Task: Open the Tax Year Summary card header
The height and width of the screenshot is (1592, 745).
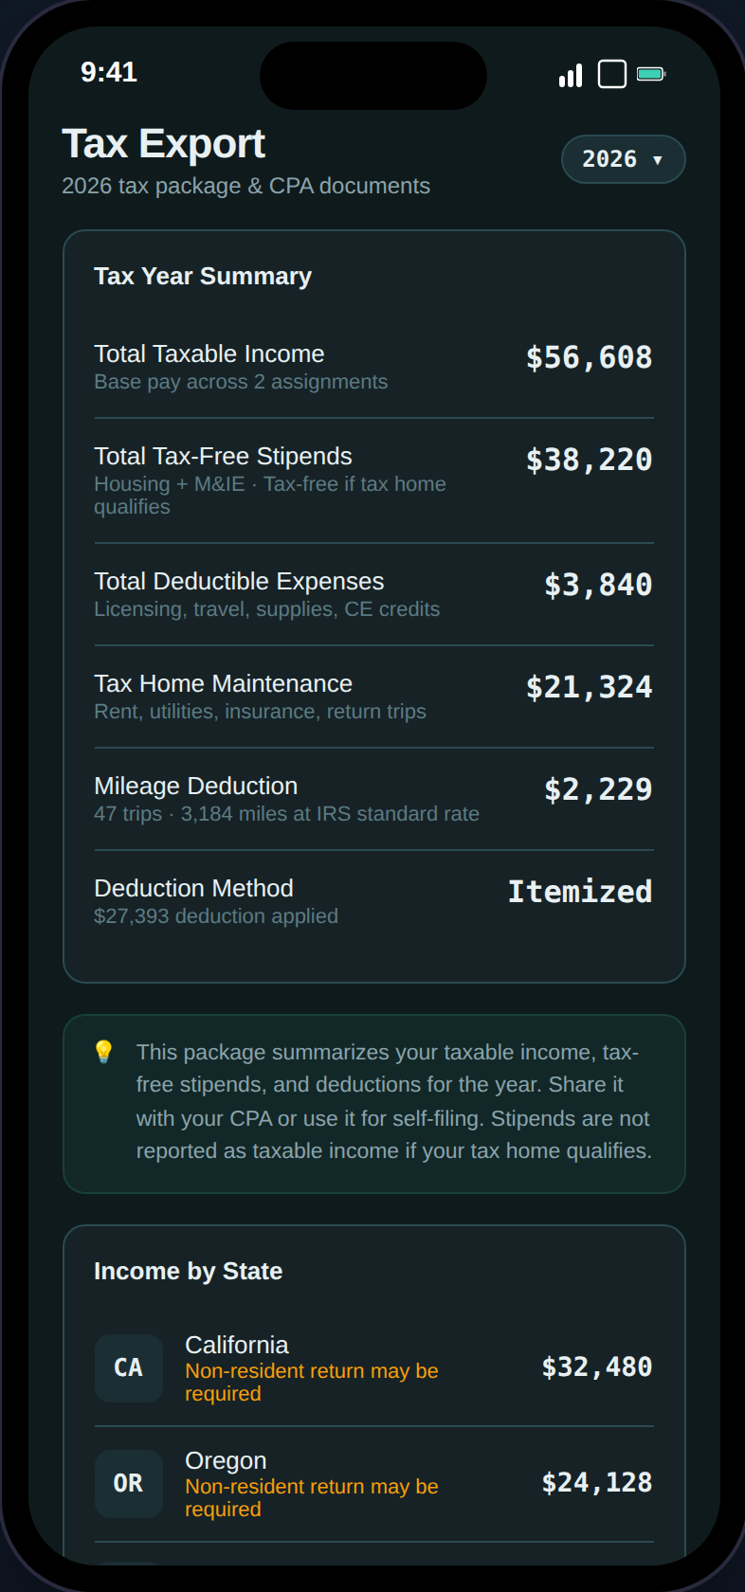Action: [x=202, y=276]
